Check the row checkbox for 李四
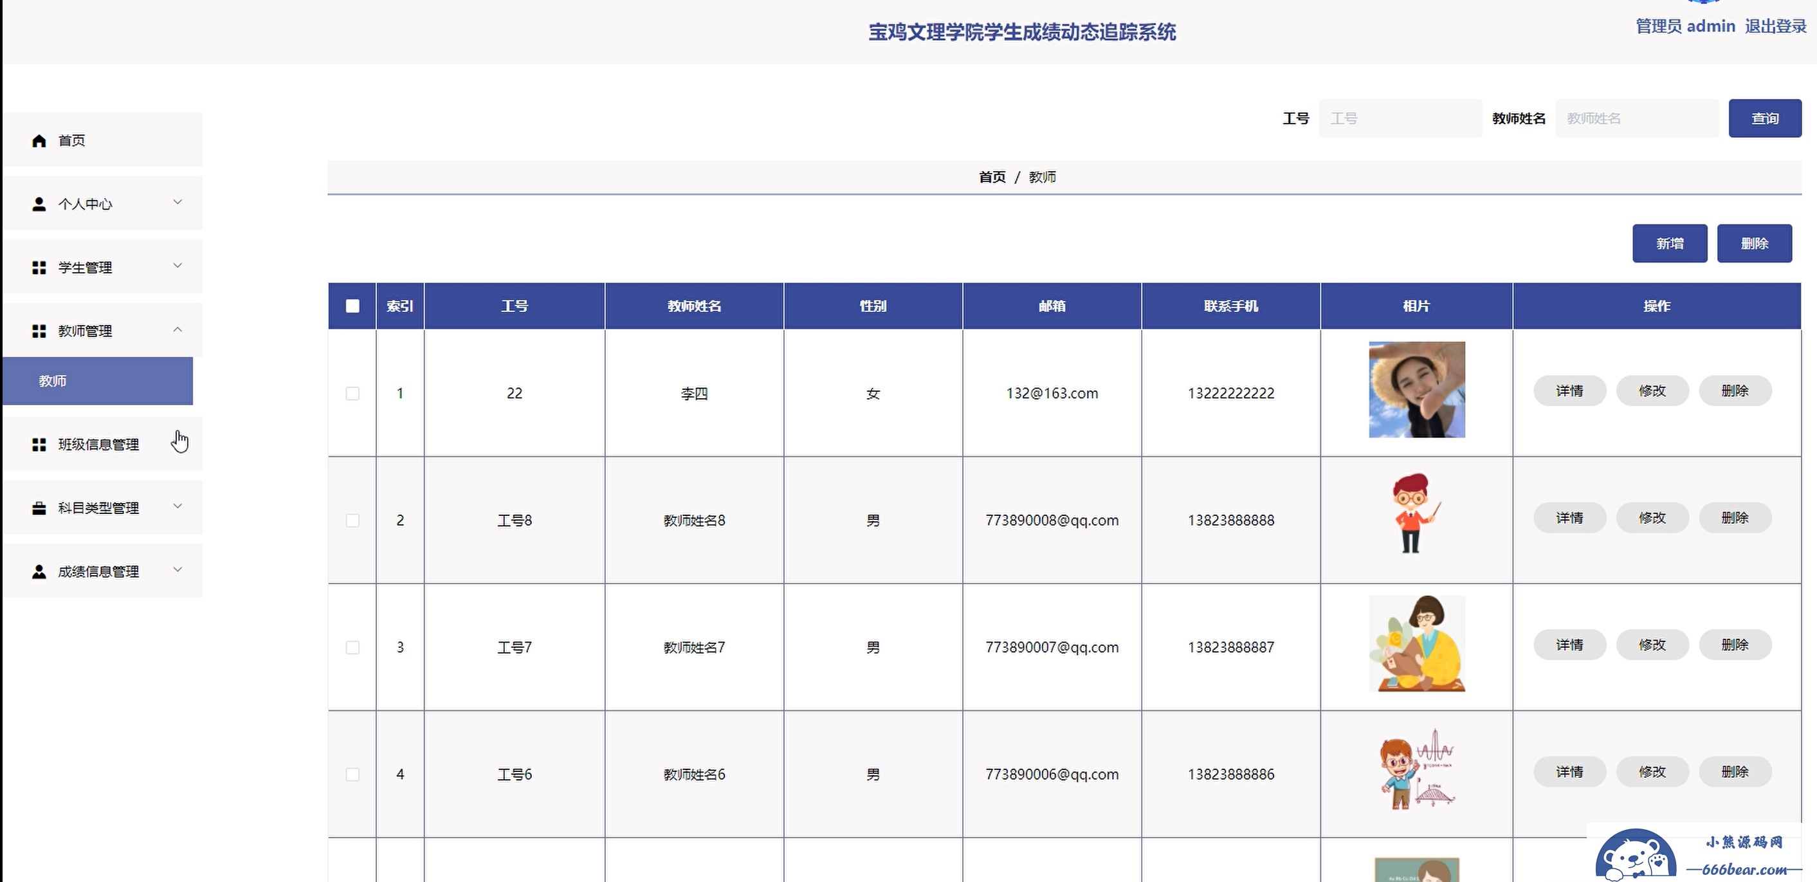The height and width of the screenshot is (882, 1817). point(352,393)
